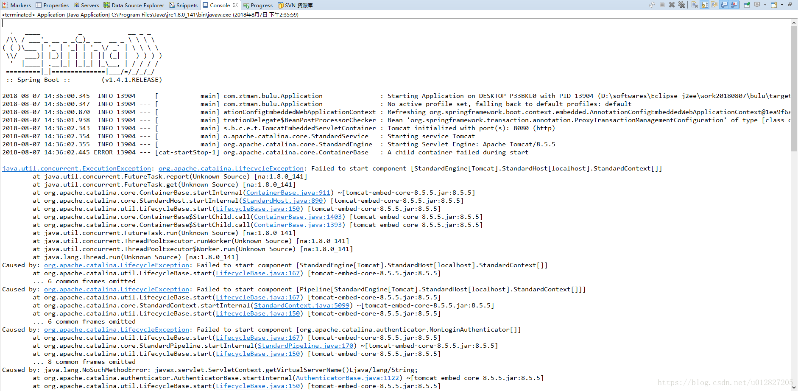Open the Display Selected Console dropdown arrow

pyautogui.click(x=765, y=5)
